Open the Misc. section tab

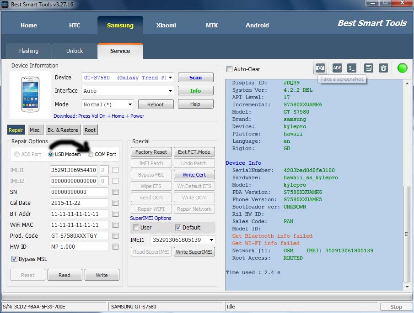coord(35,130)
